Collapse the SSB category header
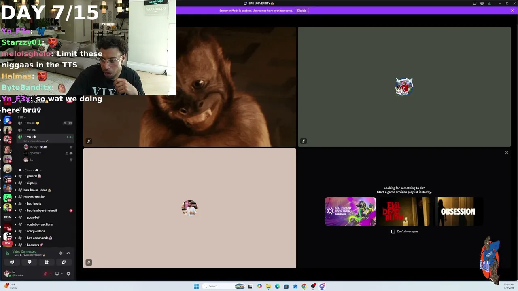 (x=22, y=118)
